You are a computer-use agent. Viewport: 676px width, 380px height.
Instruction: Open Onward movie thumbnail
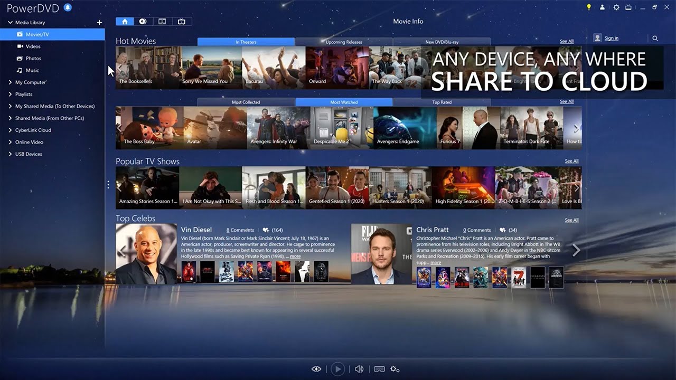click(337, 68)
